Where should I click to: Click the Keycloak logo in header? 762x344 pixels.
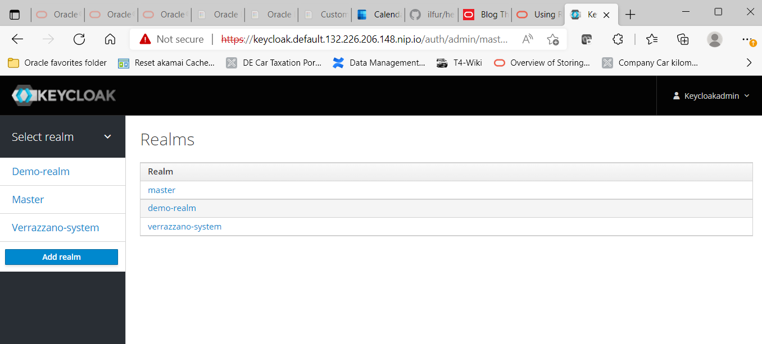click(x=63, y=95)
